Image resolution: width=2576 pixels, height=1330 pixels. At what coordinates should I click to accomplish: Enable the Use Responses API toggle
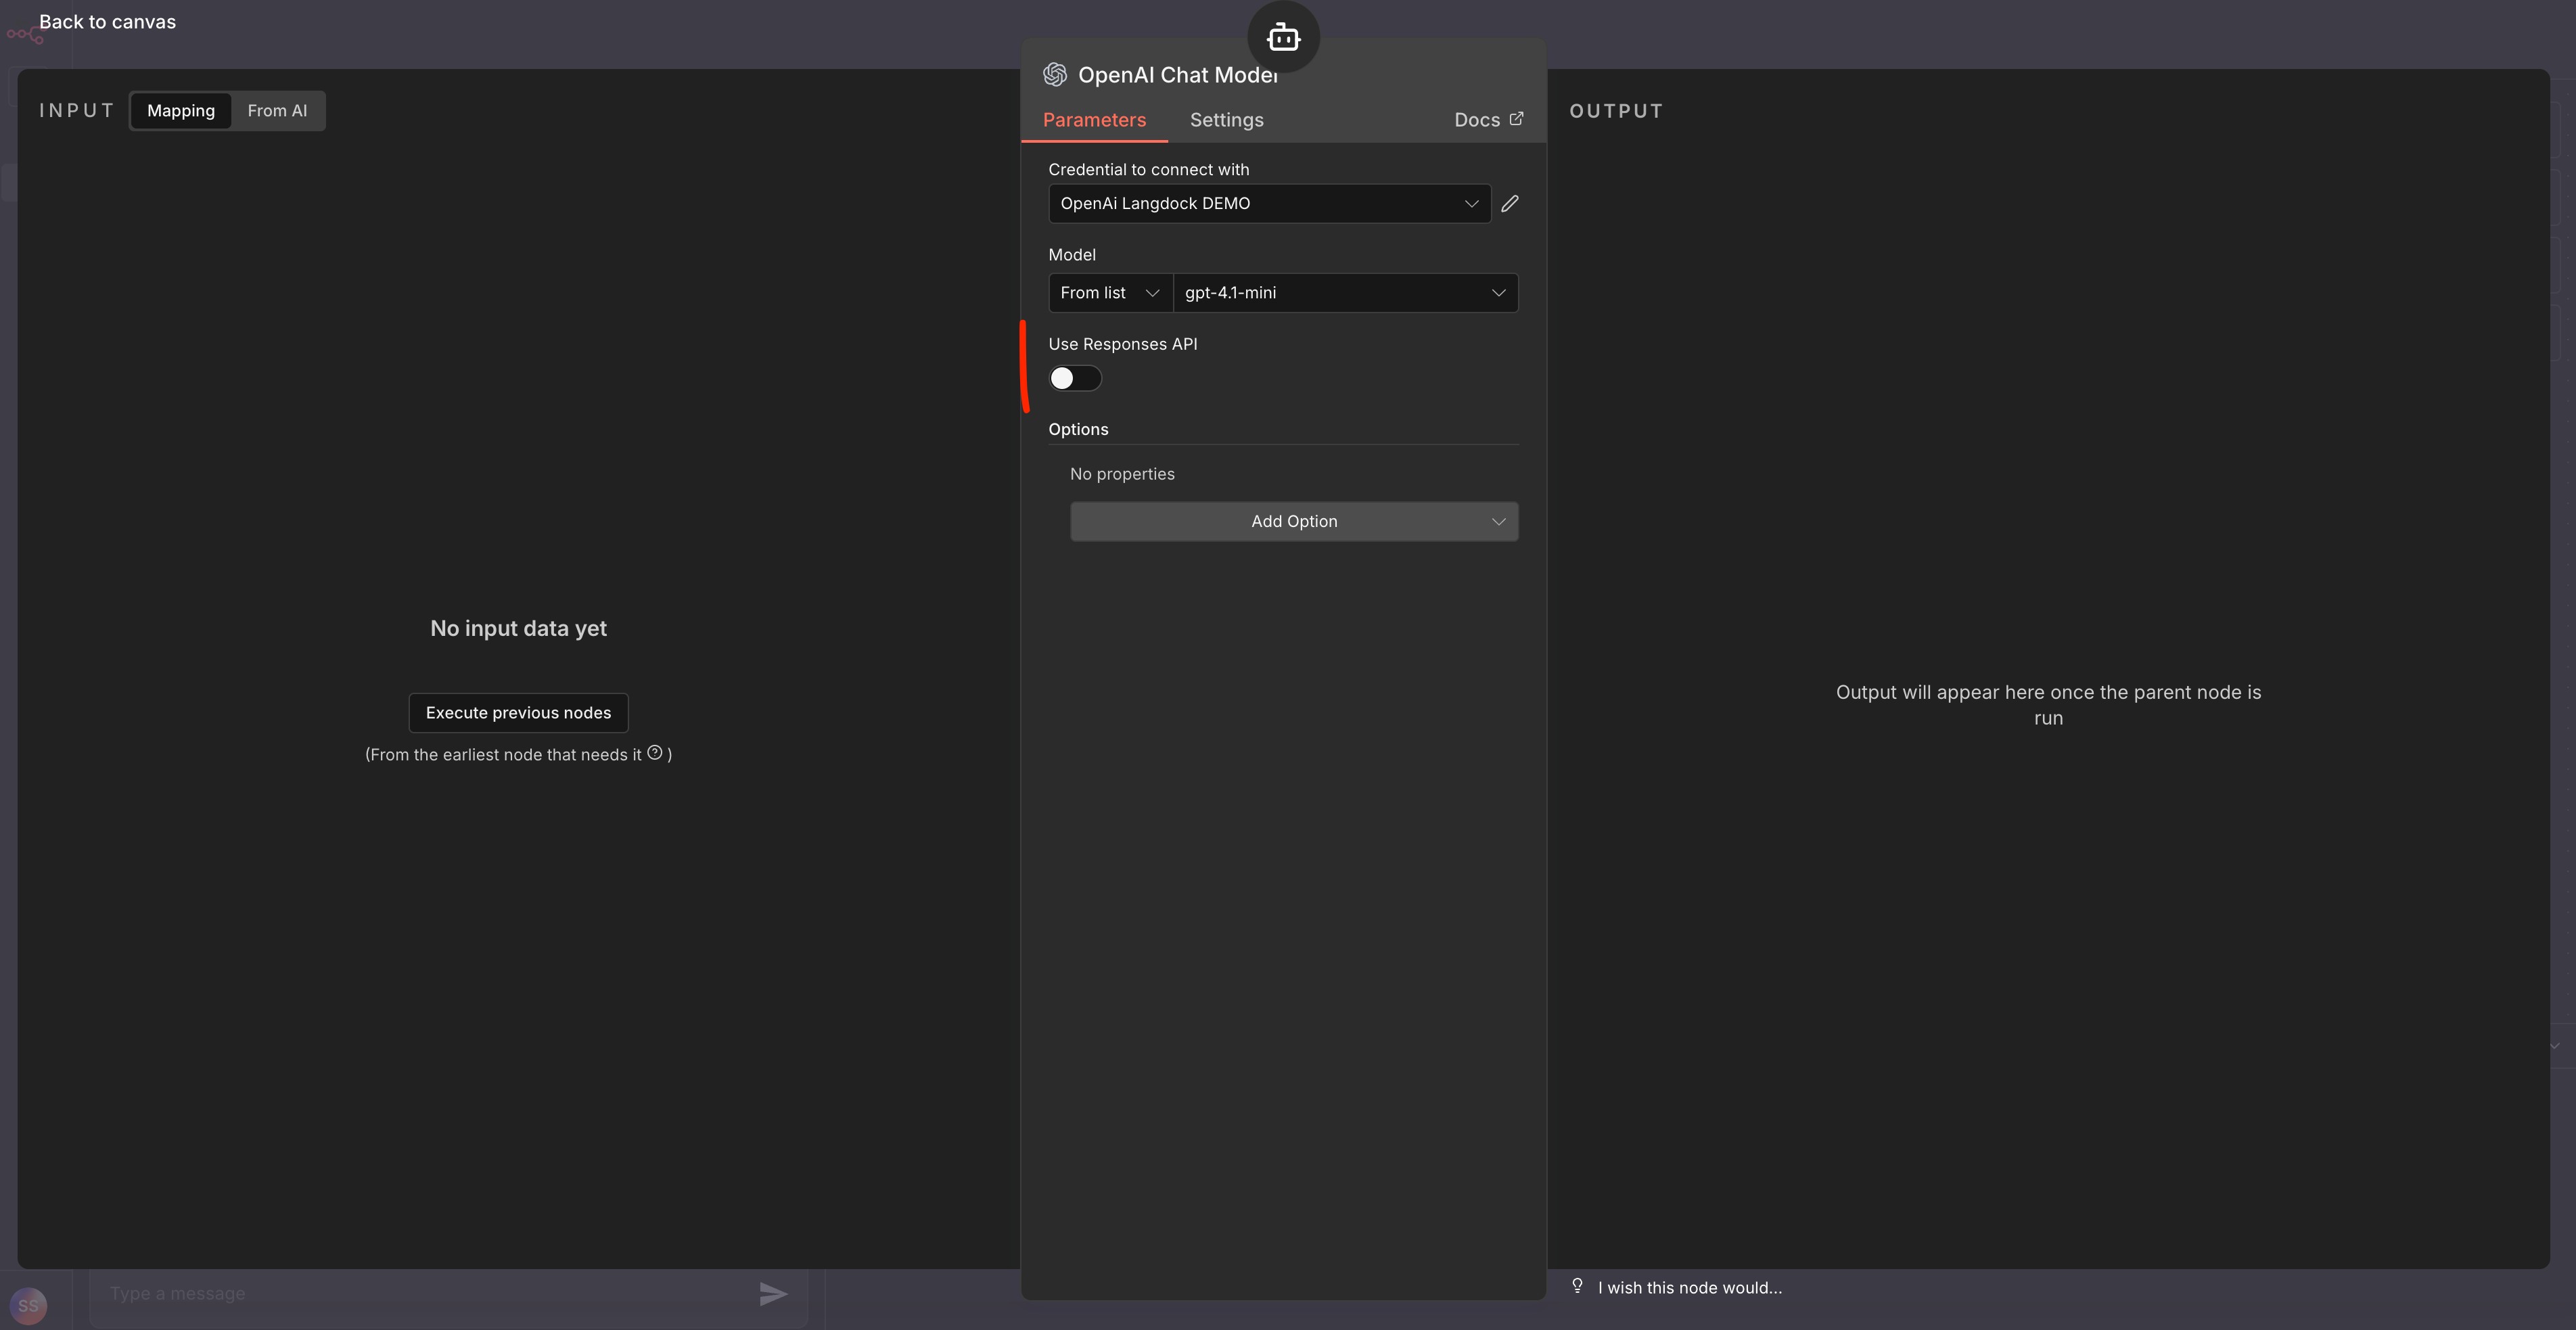[1075, 378]
